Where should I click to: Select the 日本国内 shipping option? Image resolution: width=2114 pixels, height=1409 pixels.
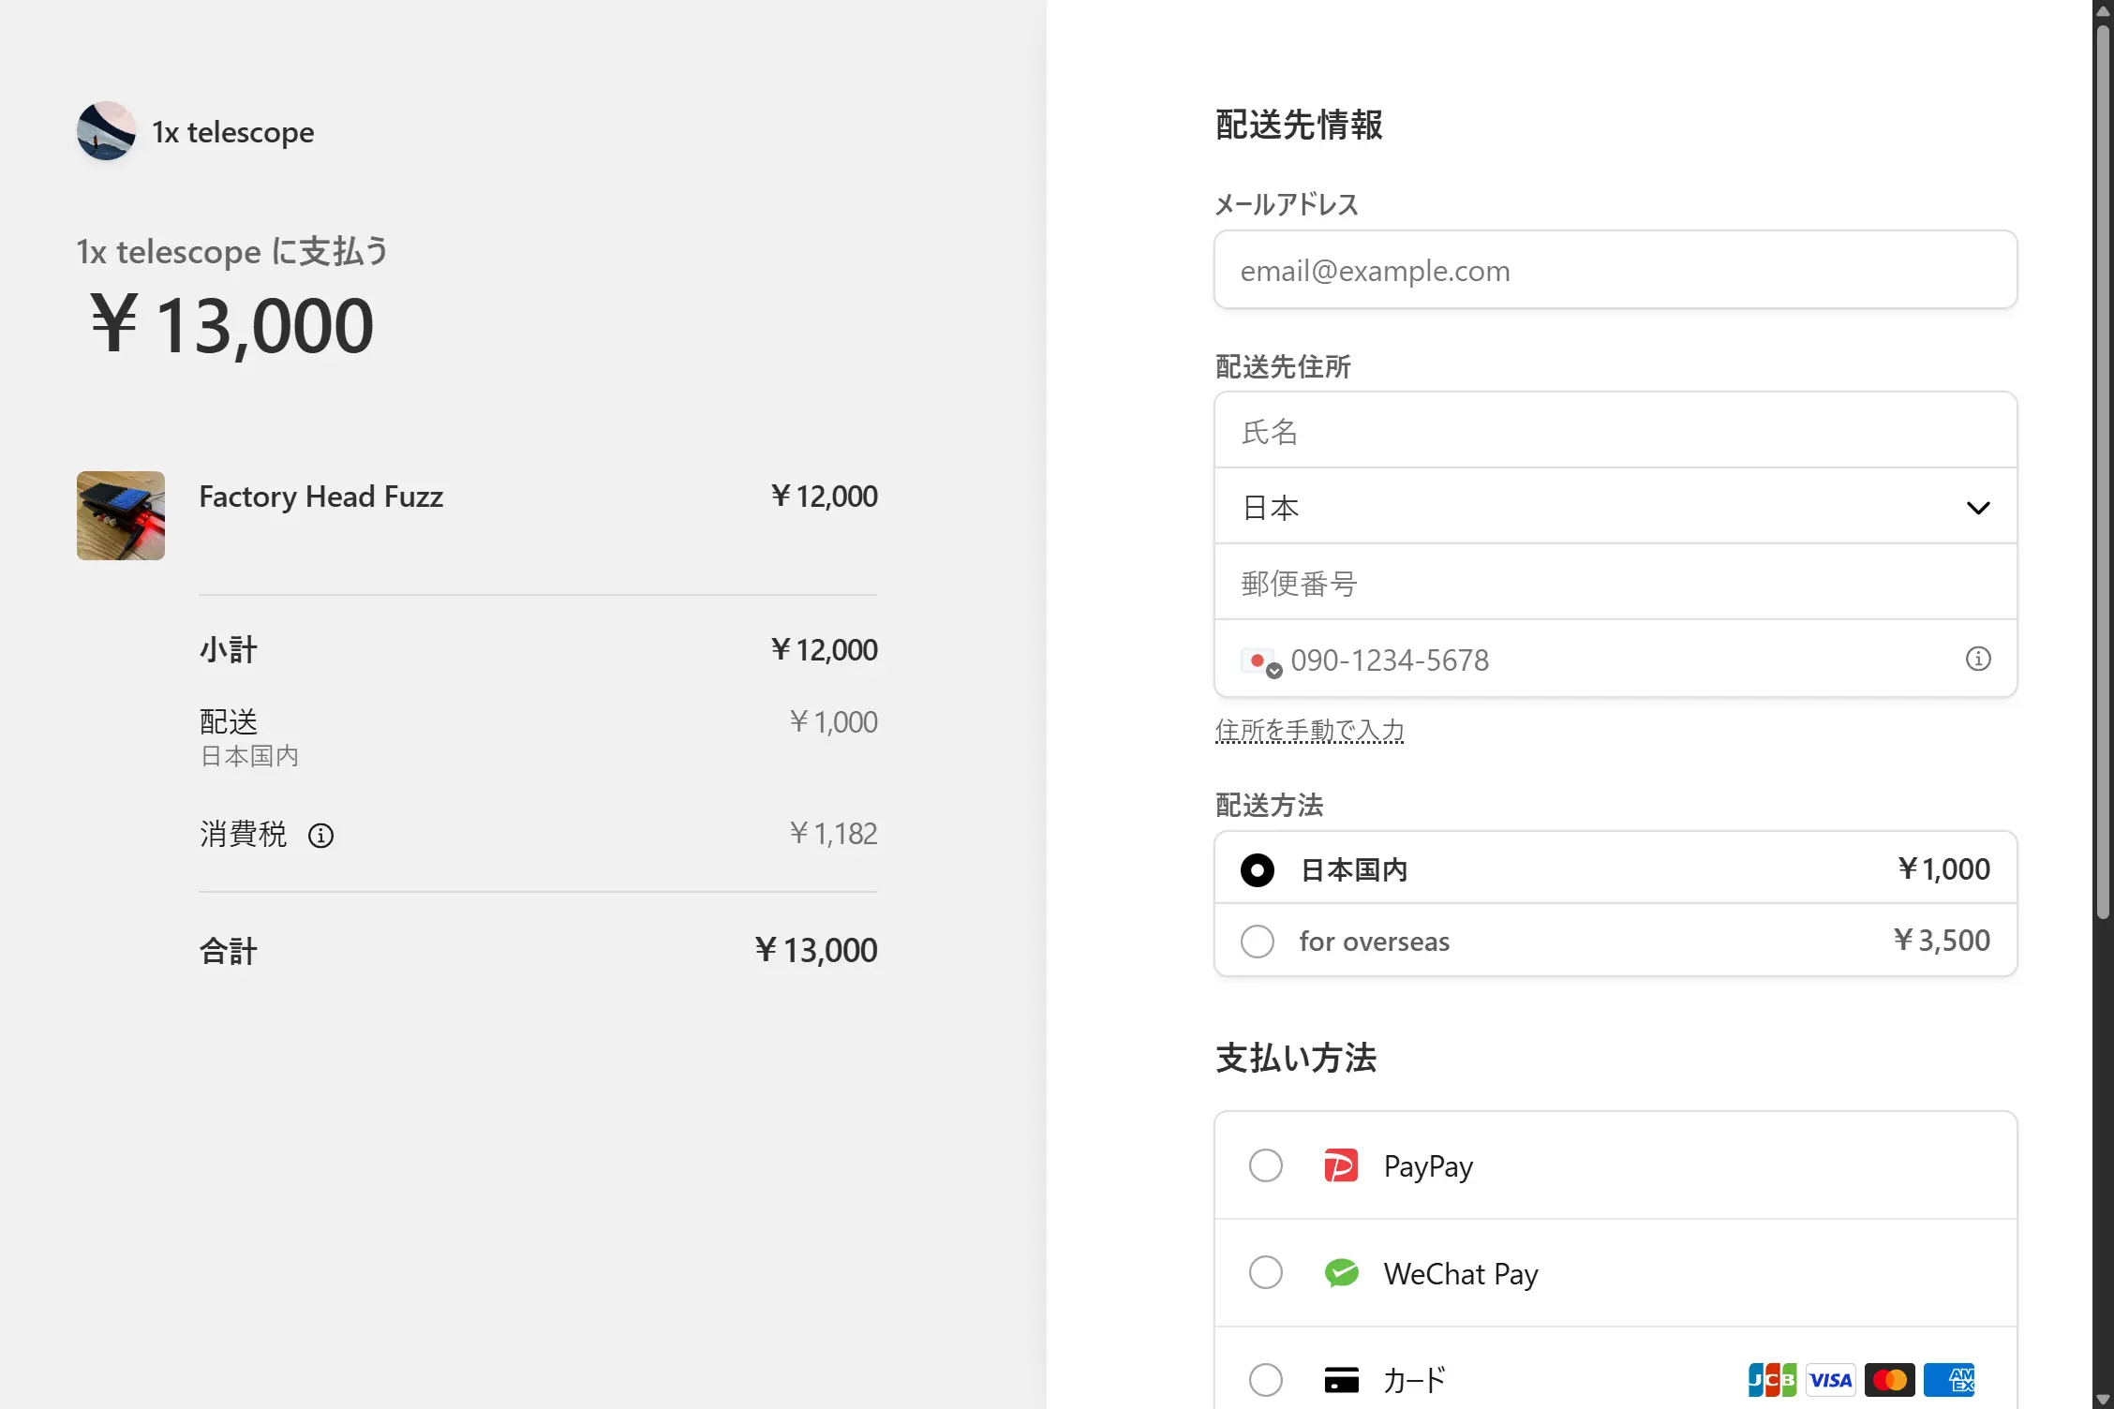point(1258,869)
